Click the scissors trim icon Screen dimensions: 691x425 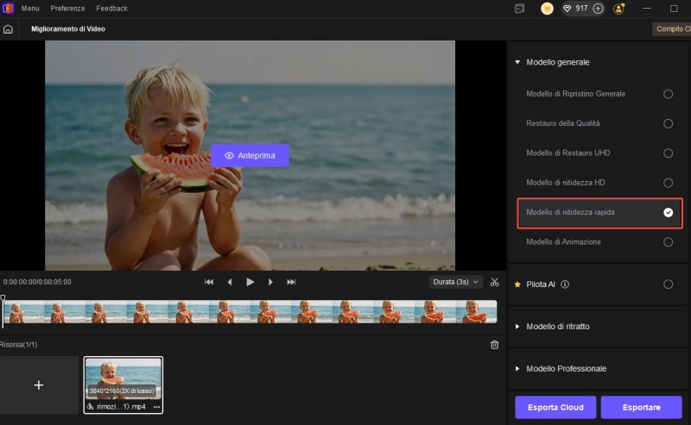(494, 282)
